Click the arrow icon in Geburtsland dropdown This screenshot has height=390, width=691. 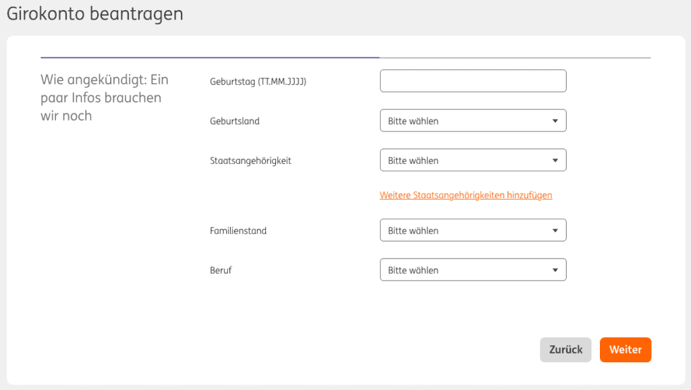pos(555,121)
